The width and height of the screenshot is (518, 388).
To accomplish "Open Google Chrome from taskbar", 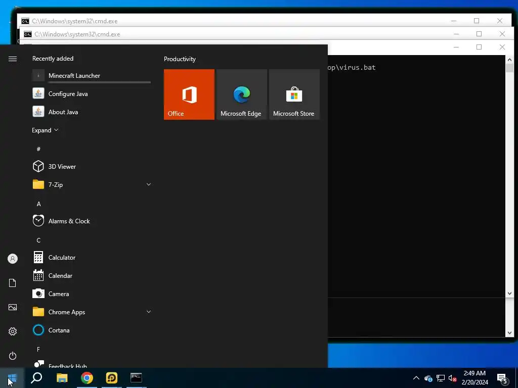I will click(x=87, y=378).
